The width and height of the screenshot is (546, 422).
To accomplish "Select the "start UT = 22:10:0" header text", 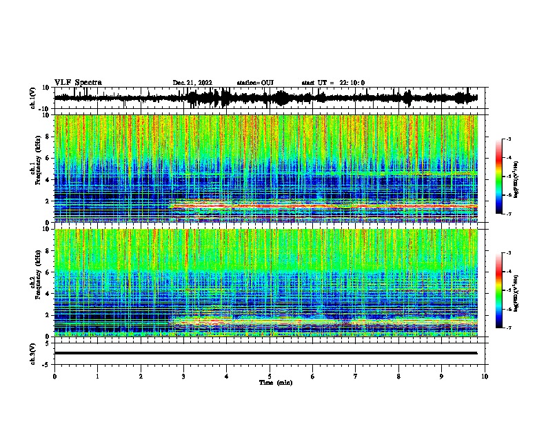I will (333, 83).
